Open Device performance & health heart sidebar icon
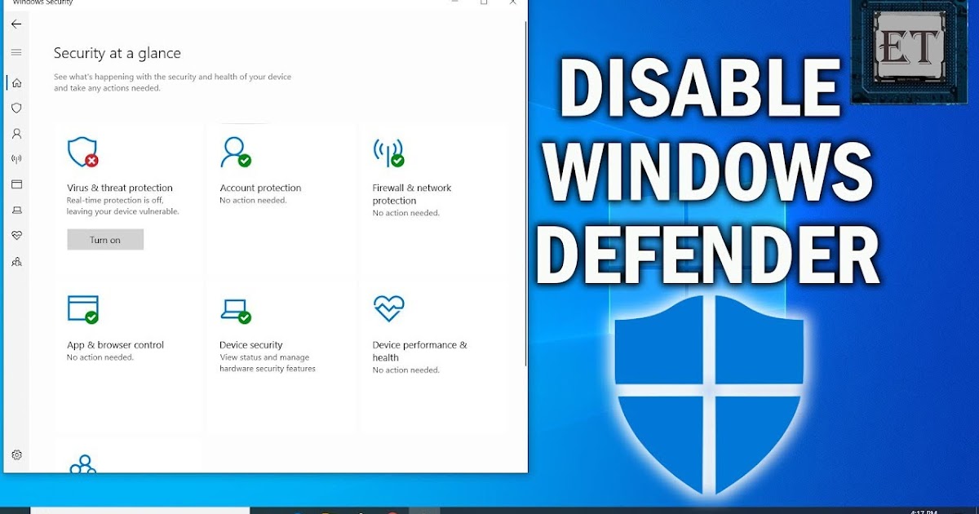Screen dimensions: 979x514 pos(16,236)
